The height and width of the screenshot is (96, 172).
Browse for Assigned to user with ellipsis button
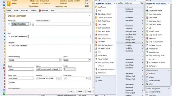pyautogui.click(x=61, y=78)
